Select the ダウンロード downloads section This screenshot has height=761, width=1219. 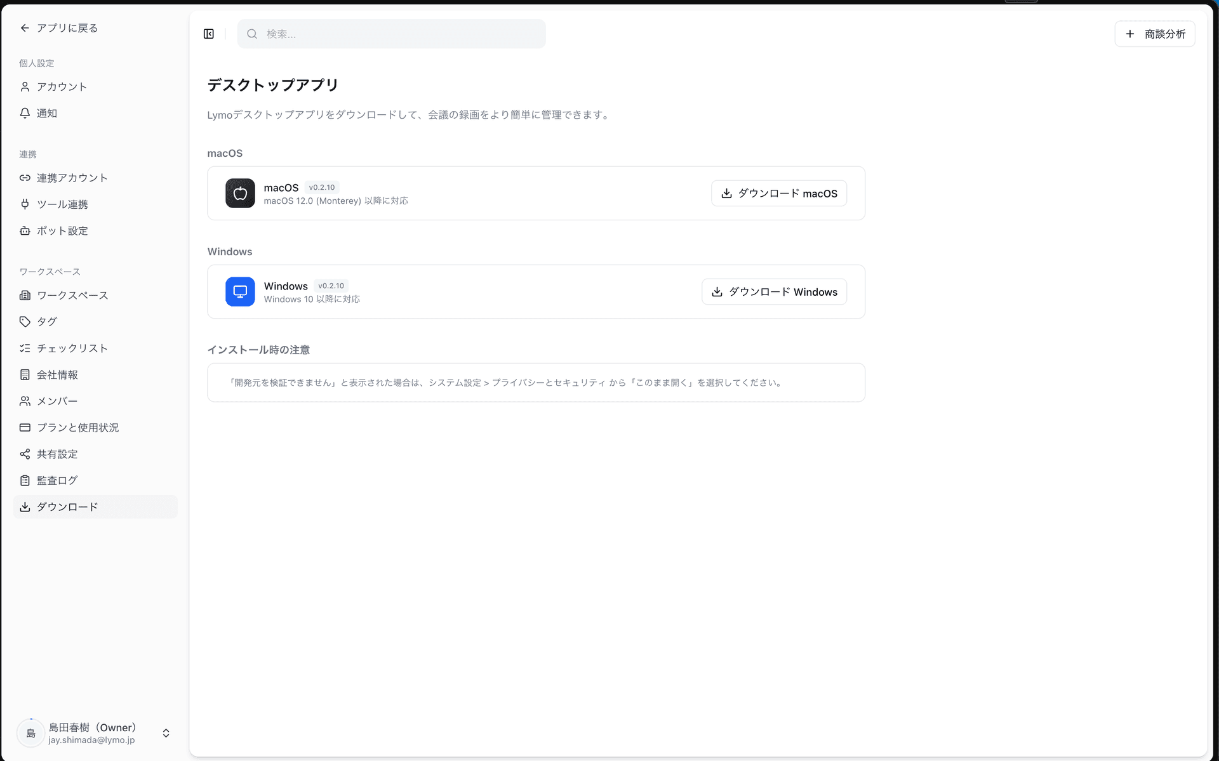click(x=66, y=506)
